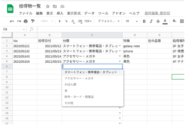Toggle bold formatting
The height and width of the screenshot is (125, 186).
144,21
